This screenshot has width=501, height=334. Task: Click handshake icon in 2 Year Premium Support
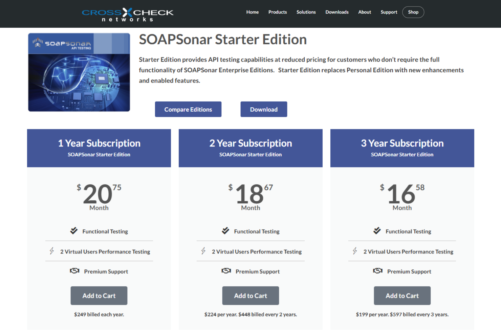coord(226,271)
